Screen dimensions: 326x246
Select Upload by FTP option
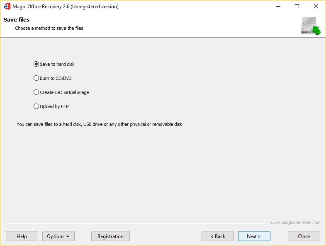(x=36, y=106)
